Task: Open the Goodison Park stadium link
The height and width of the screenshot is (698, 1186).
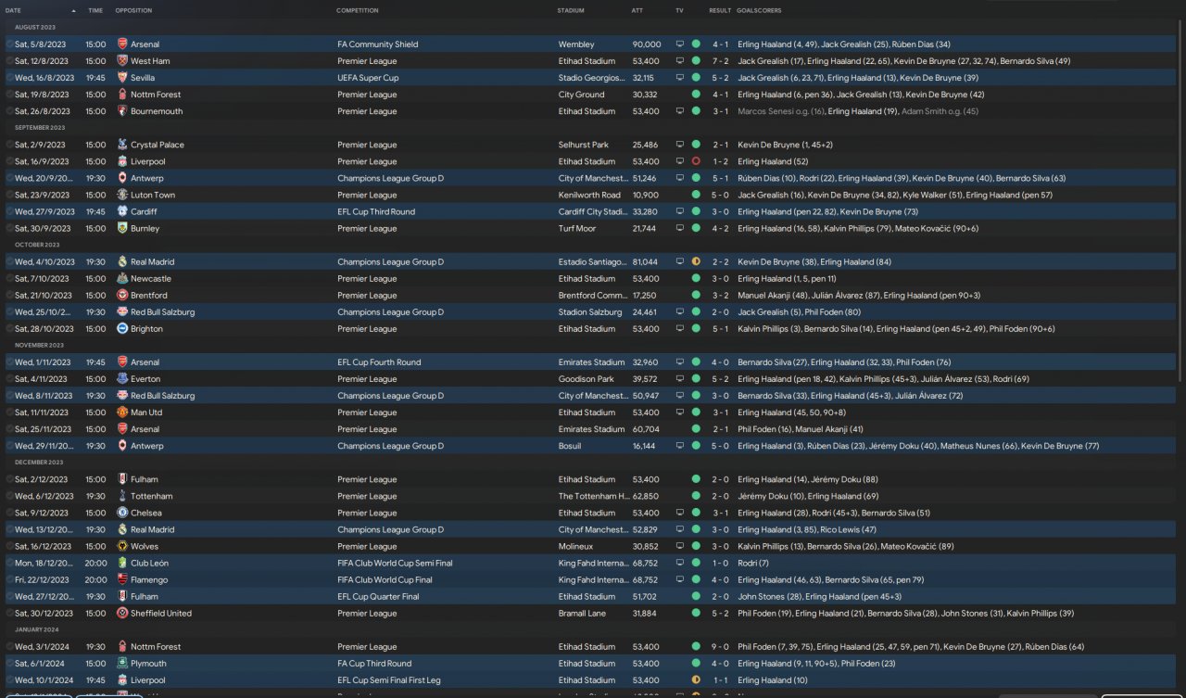Action: (586, 379)
